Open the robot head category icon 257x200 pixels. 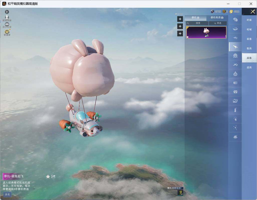tap(235, 74)
